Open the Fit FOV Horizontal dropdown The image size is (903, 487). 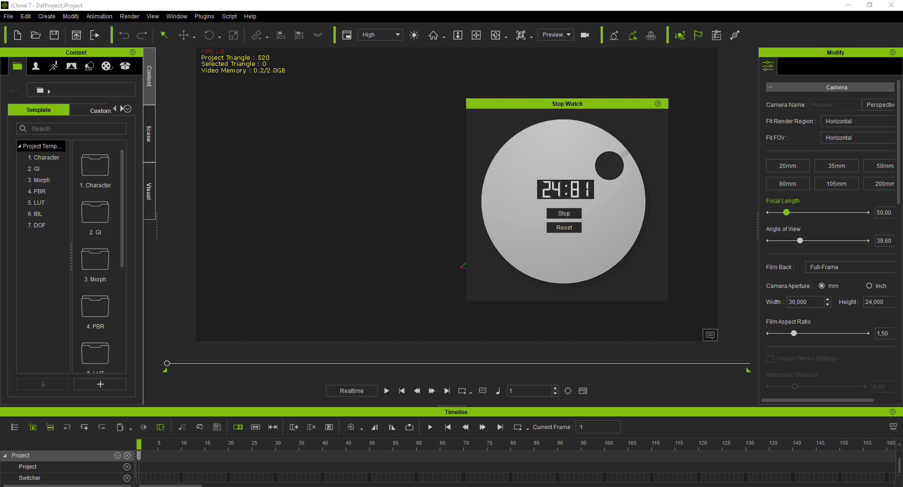[857, 138]
